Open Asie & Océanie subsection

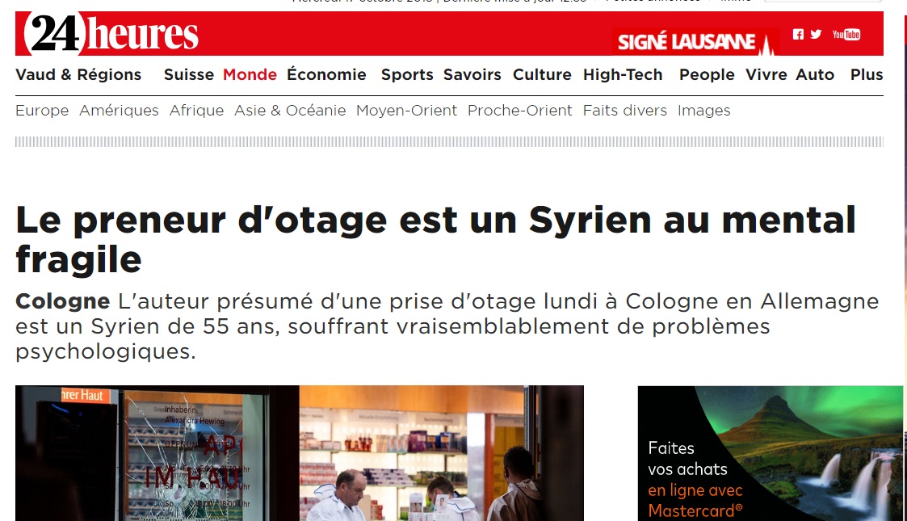[x=290, y=111]
